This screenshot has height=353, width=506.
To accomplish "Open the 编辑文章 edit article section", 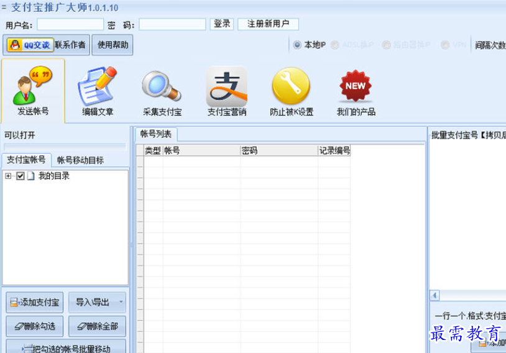I will tap(98, 91).
